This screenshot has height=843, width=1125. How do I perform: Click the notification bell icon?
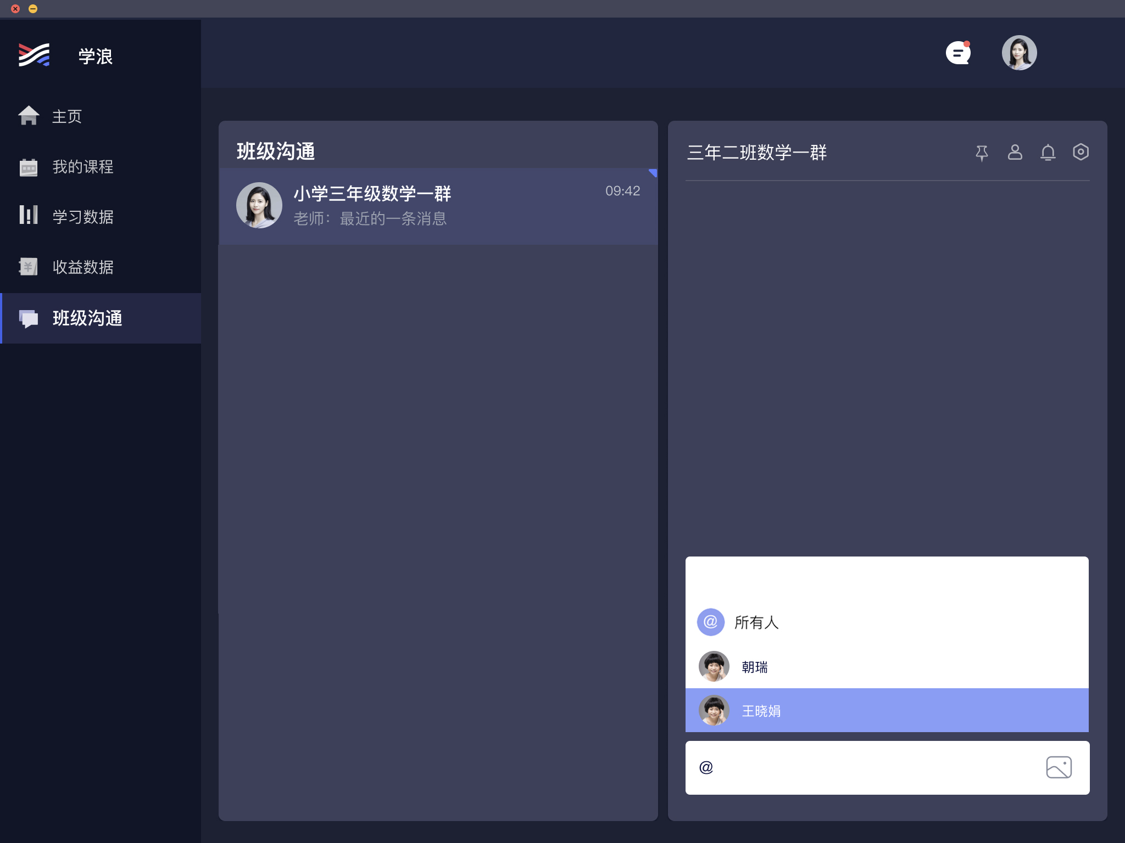point(1048,150)
